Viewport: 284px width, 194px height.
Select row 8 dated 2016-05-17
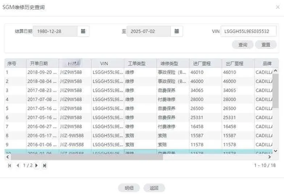point(138,135)
